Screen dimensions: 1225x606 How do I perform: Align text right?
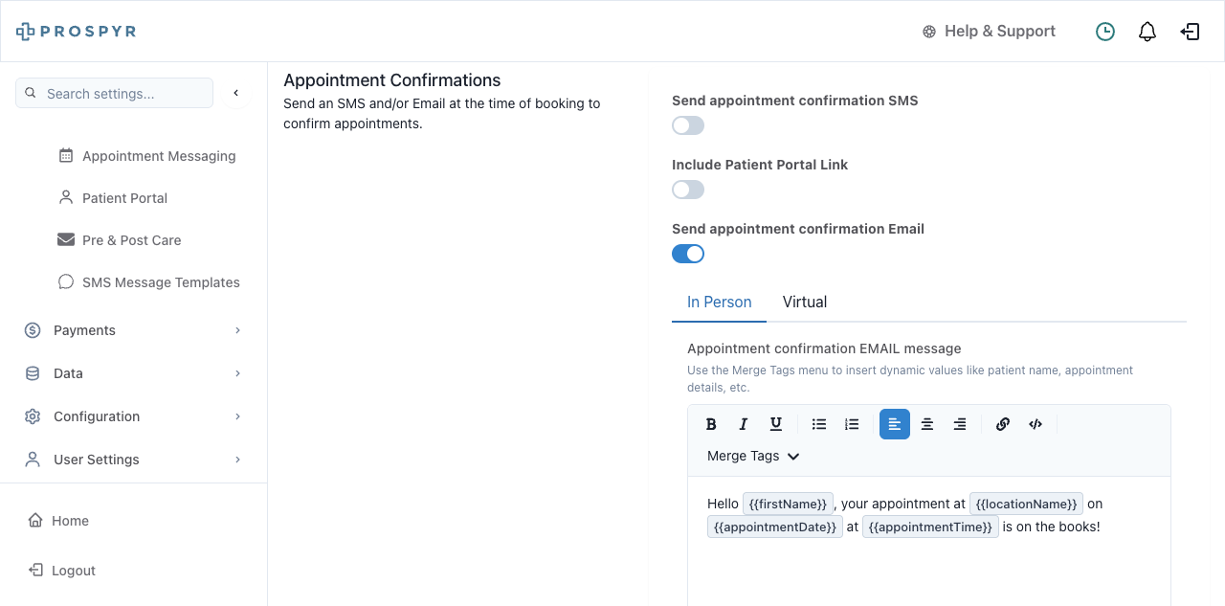[960, 424]
